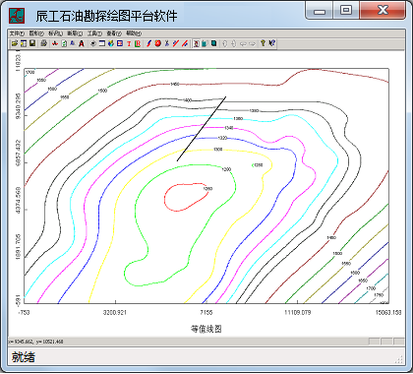Image resolution: width=413 pixels, height=374 pixels.
Task: Click the dark teal square toolbar icon
Action: 213,43
